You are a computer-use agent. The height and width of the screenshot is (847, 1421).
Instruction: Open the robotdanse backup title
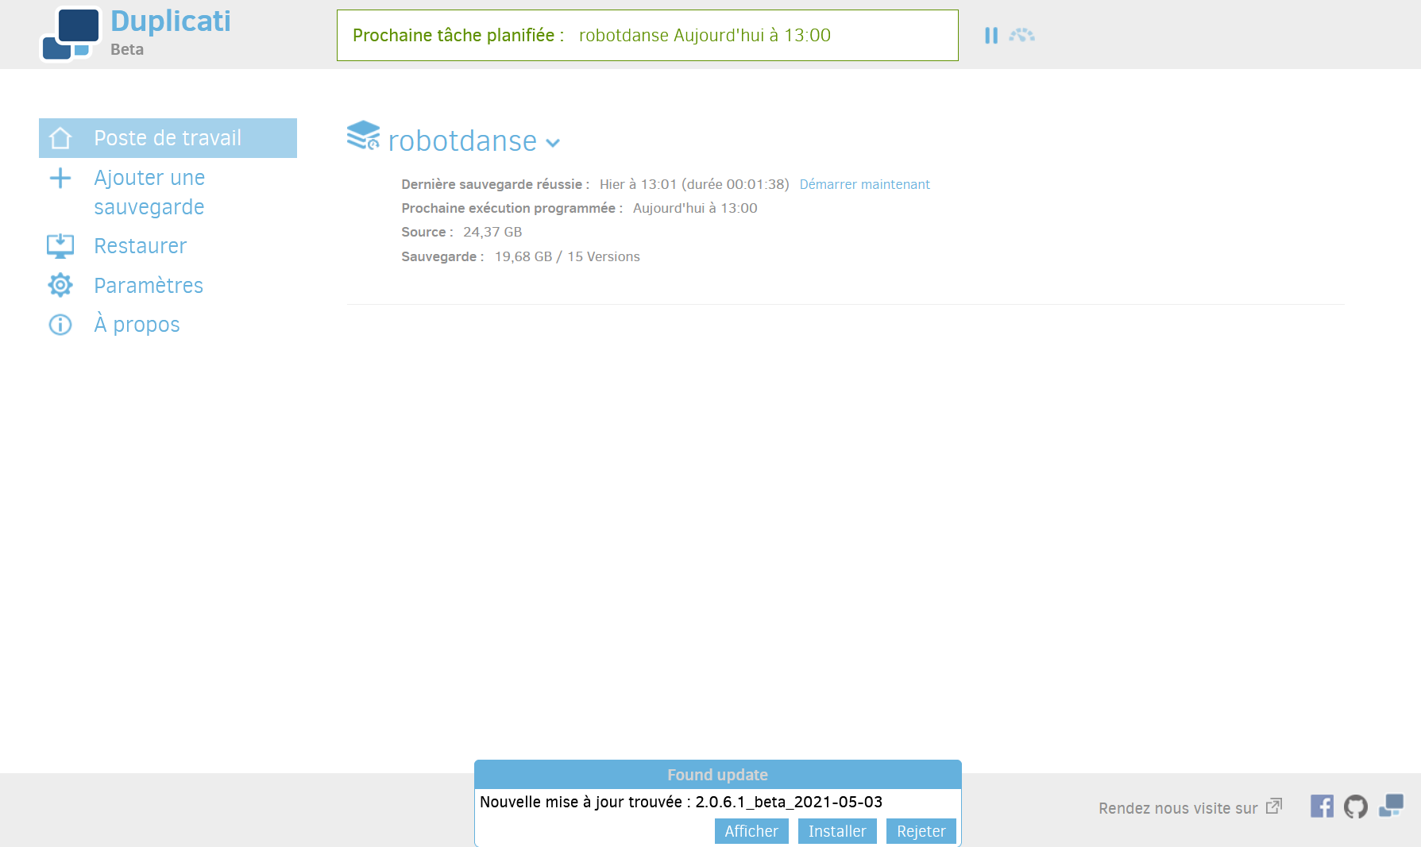click(462, 141)
